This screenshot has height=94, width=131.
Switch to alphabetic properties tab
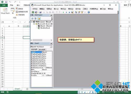(x=34, y=49)
